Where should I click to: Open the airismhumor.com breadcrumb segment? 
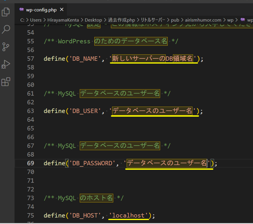click(x=203, y=20)
